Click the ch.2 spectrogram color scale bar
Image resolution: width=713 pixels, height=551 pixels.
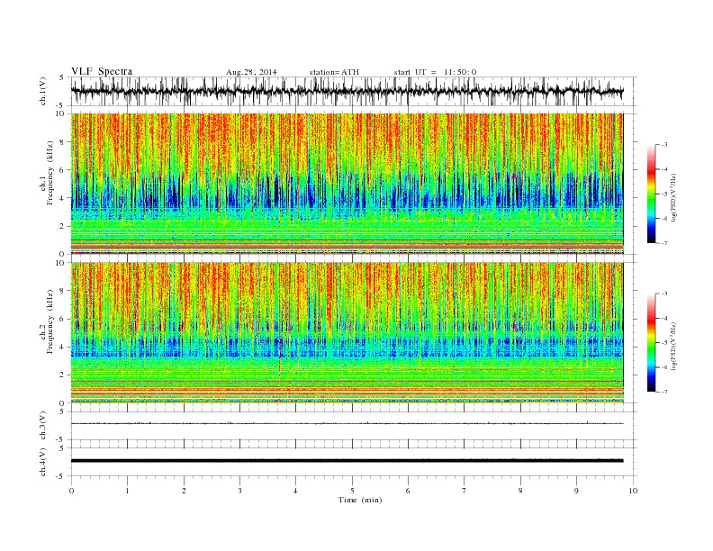tap(652, 342)
